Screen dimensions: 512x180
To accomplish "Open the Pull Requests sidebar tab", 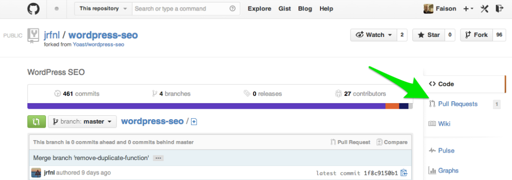I will (x=458, y=104).
